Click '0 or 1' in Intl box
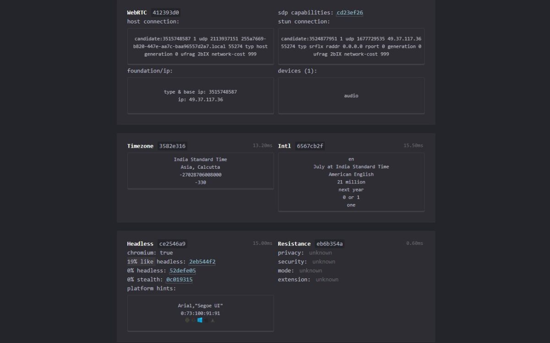Viewport: 550px width, 343px height. (351, 198)
